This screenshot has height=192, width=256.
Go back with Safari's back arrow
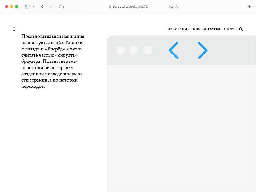pos(42,6)
